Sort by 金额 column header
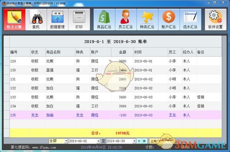230x152 pixels. 123,52
